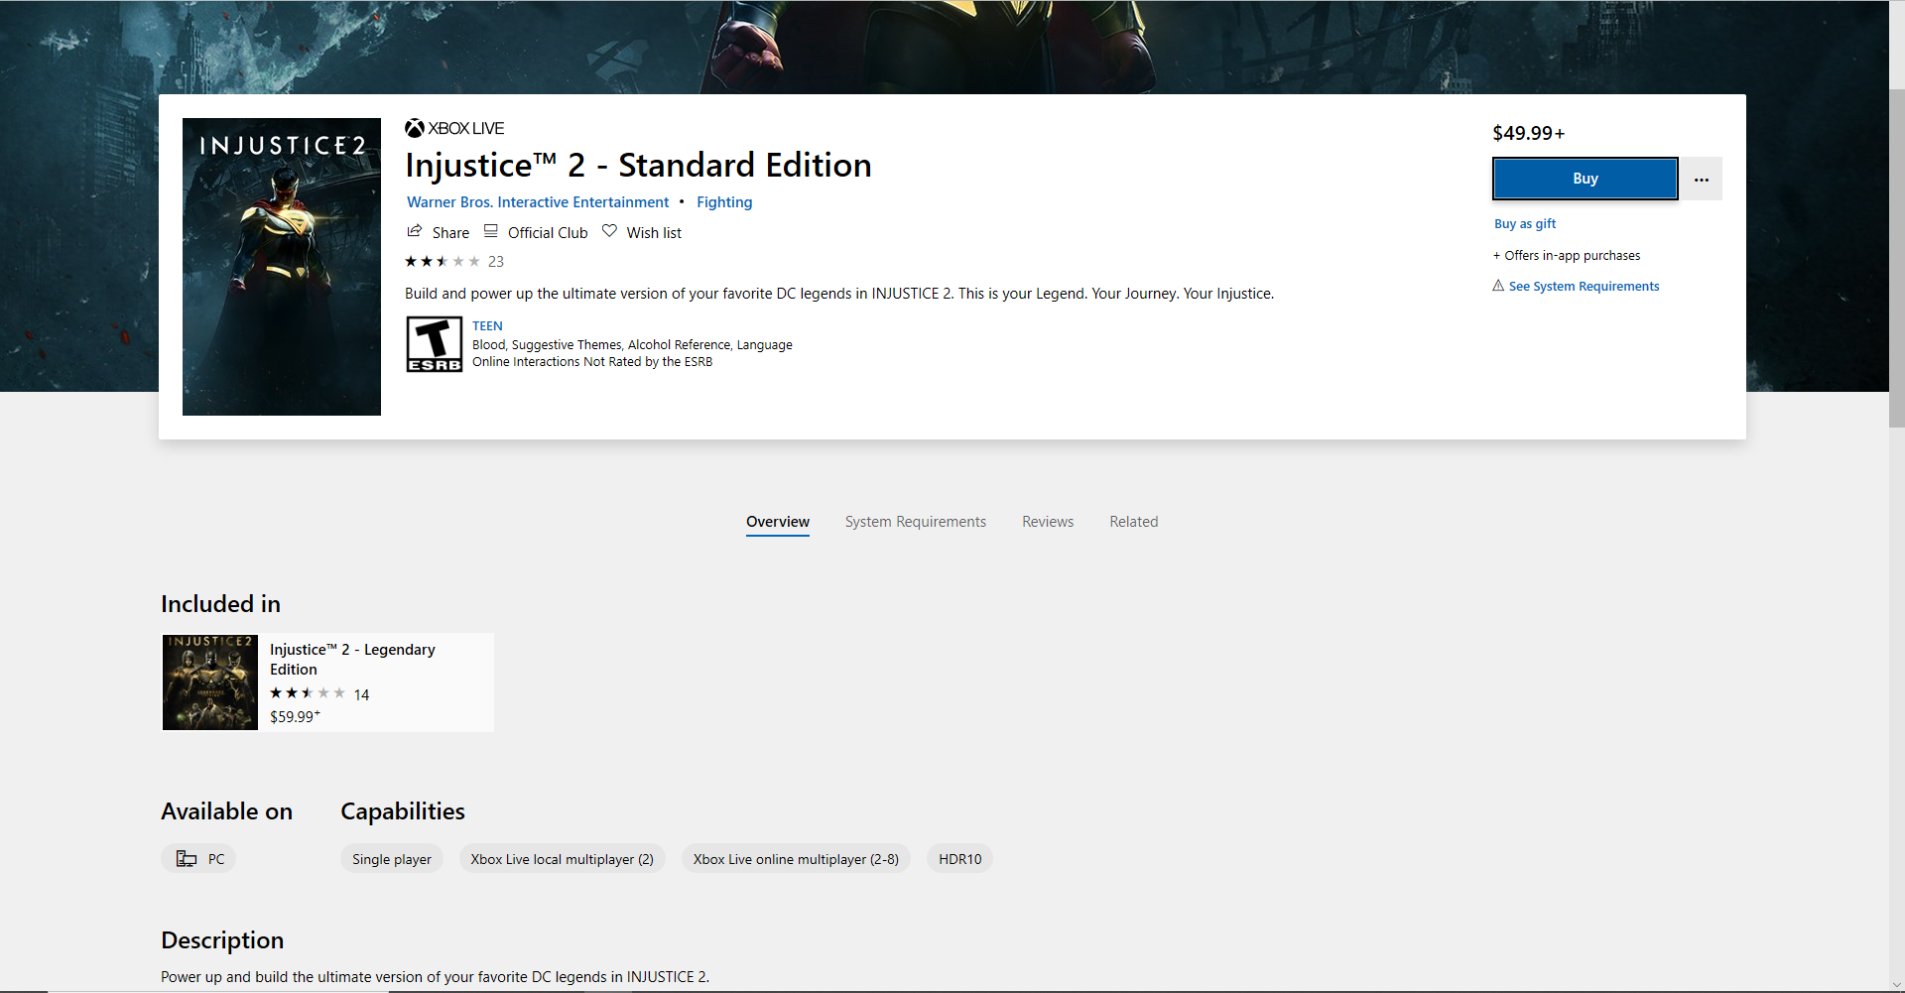Switch to the Reviews tab
The image size is (1905, 993).
(x=1048, y=522)
